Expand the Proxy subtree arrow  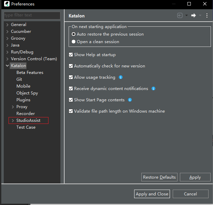(13, 107)
